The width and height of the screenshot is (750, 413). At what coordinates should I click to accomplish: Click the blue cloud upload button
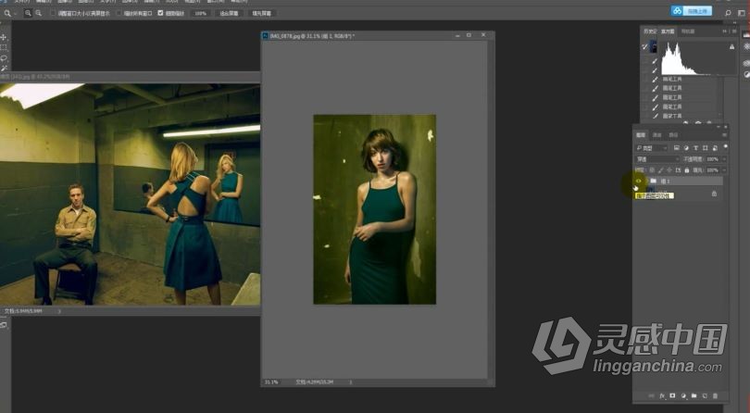pos(692,11)
